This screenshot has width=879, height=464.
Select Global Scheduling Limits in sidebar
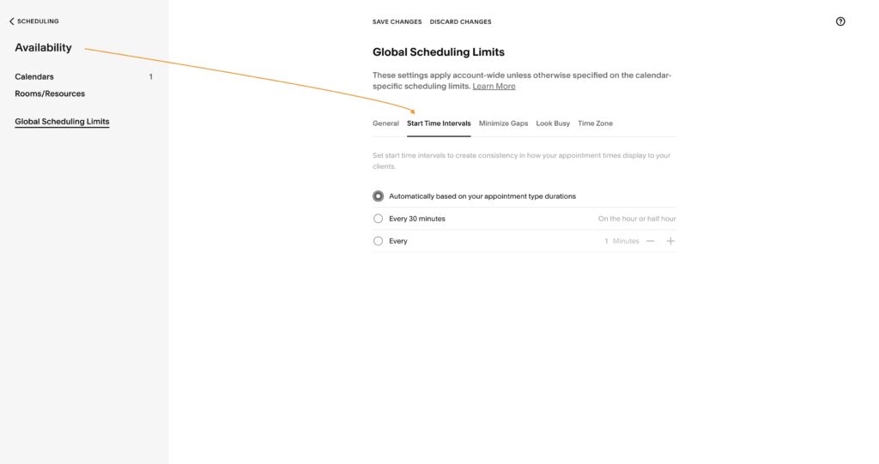[x=62, y=122]
